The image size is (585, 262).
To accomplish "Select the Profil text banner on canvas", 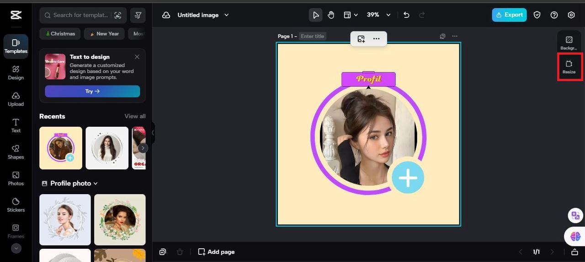I will [368, 79].
